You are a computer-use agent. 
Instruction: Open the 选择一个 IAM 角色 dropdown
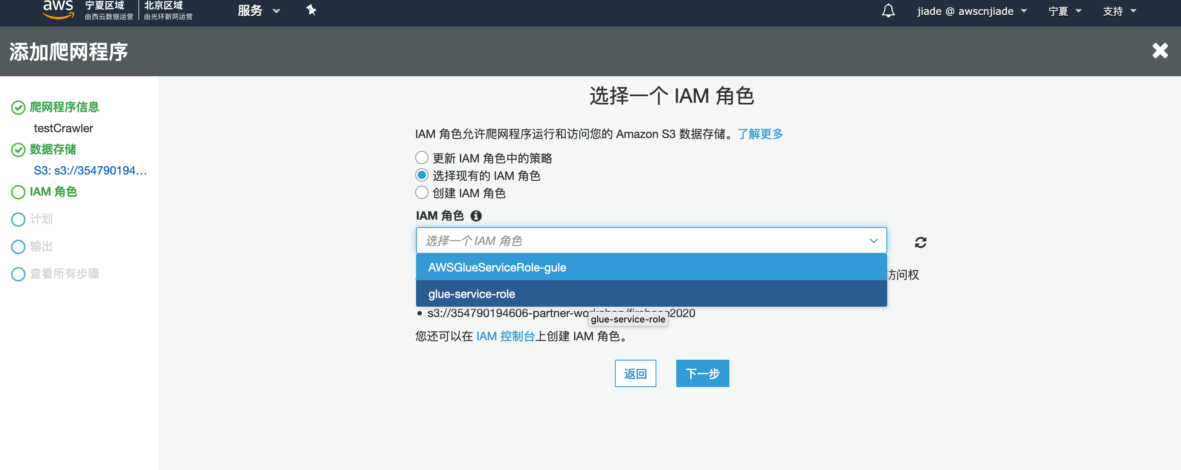pos(651,241)
